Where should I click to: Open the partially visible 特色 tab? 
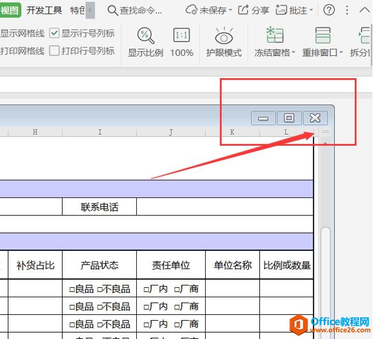pos(77,10)
